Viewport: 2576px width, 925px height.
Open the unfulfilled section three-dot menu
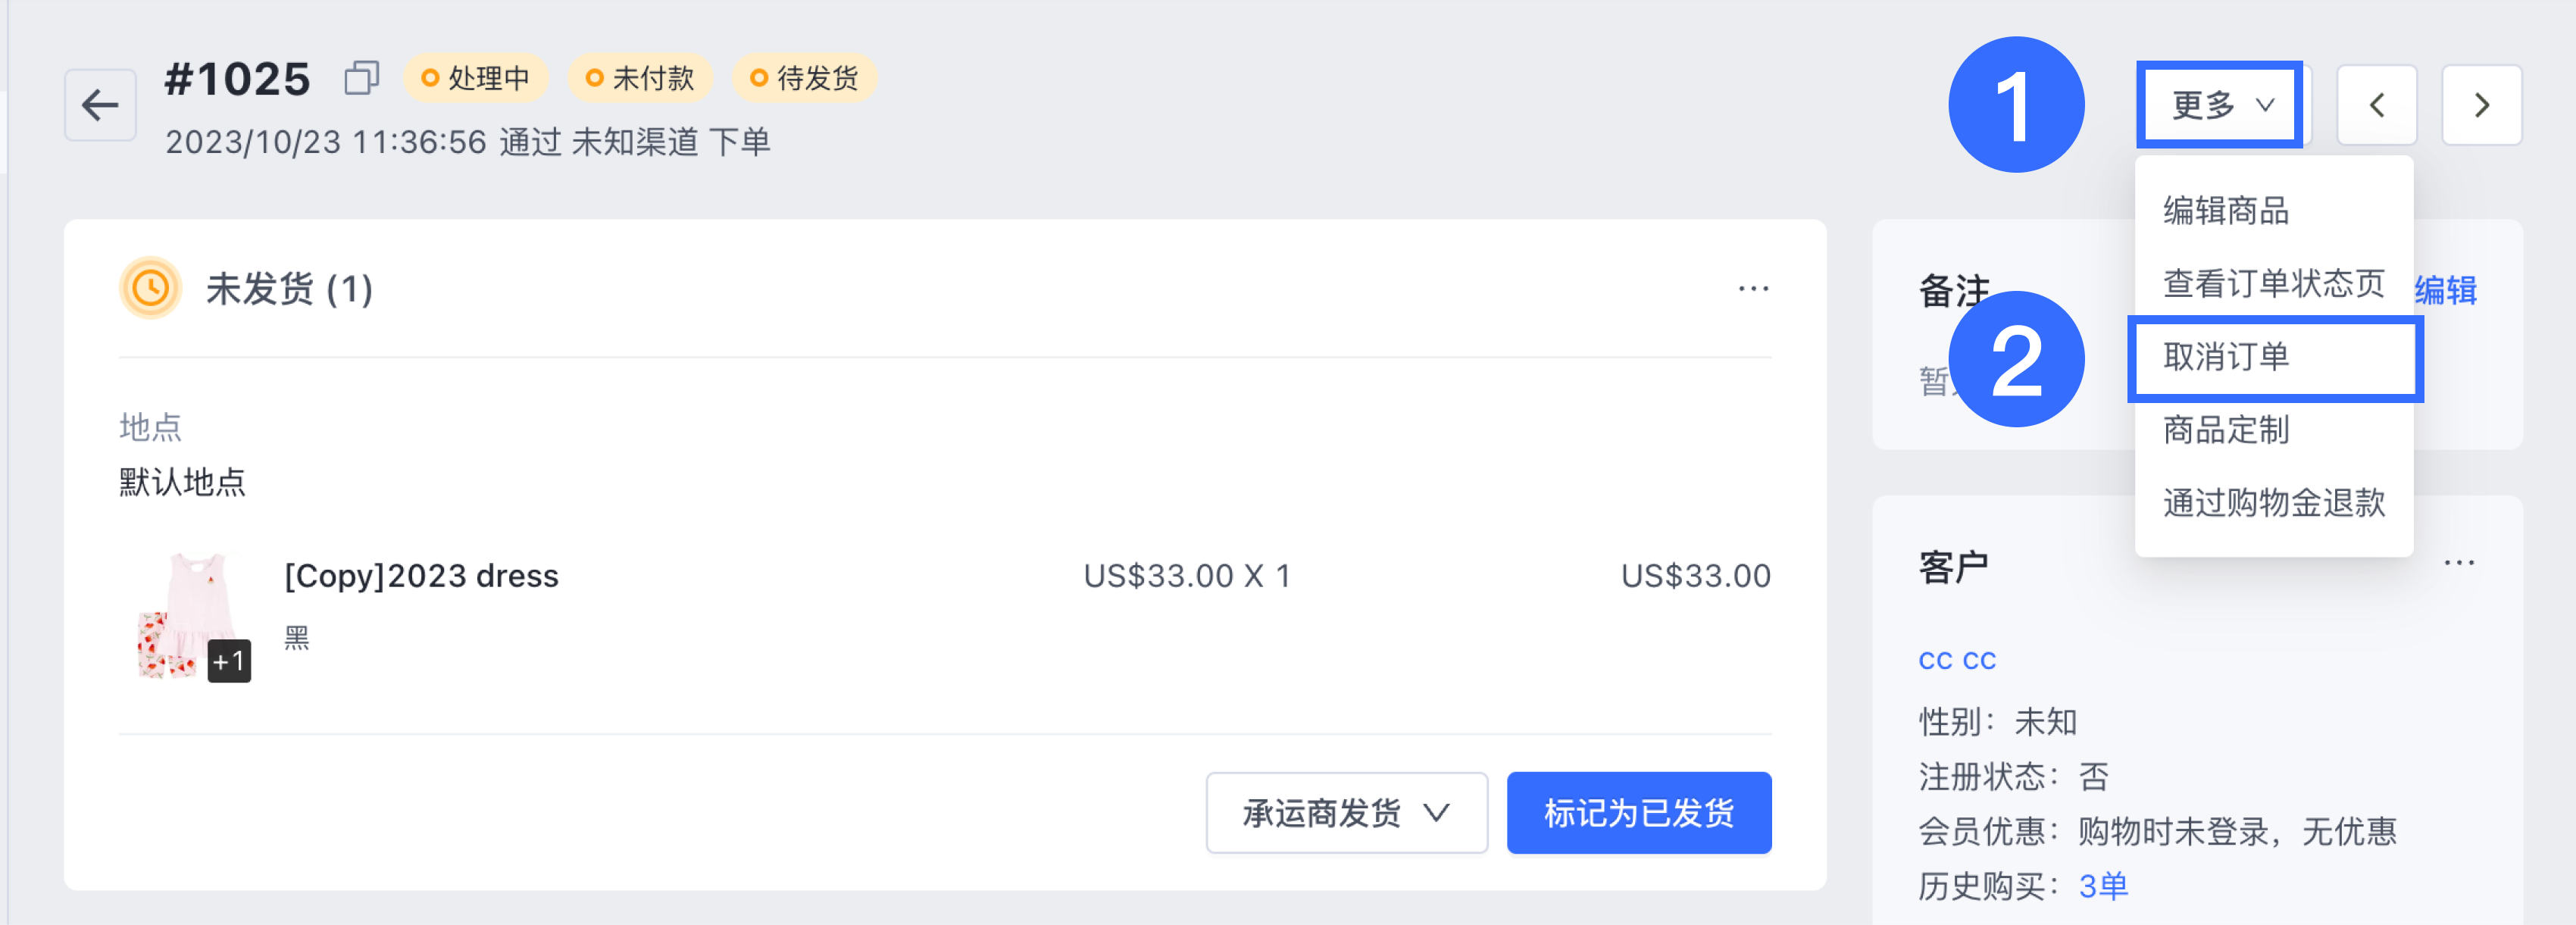coord(1753,289)
